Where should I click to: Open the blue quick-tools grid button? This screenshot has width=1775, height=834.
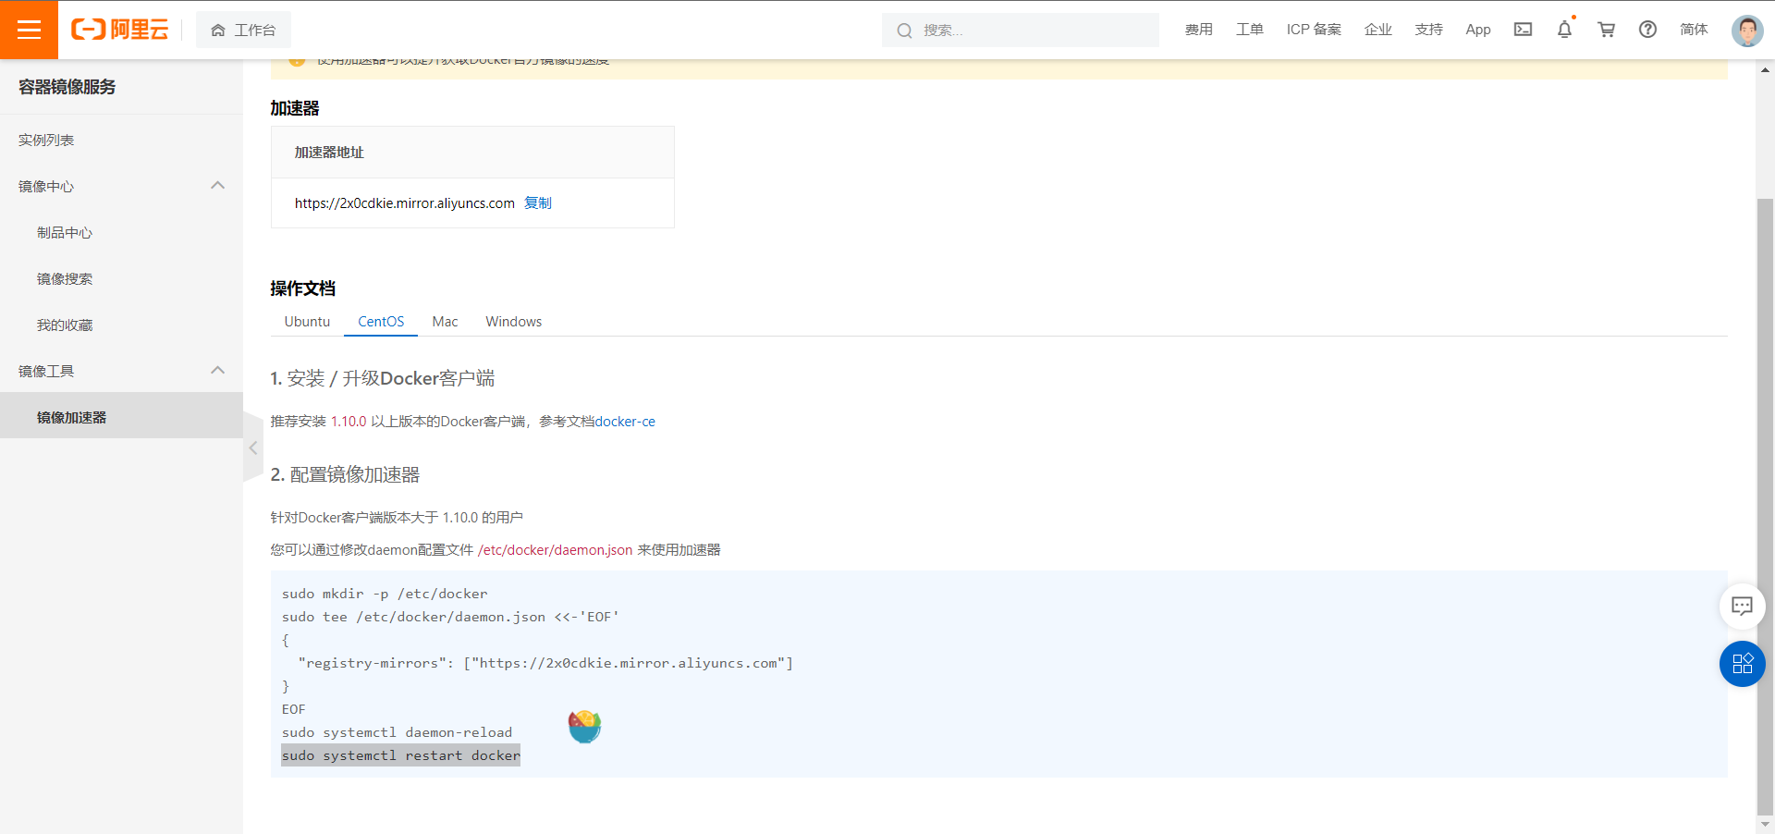[x=1742, y=664]
